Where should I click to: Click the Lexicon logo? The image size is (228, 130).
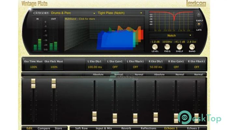point(196,3)
